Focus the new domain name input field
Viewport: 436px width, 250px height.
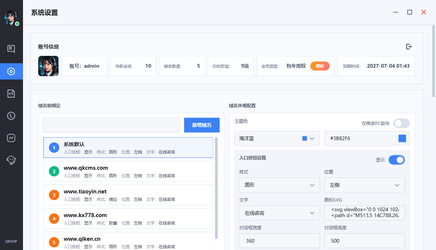click(111, 125)
